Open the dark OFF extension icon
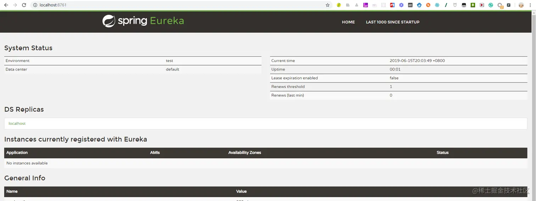 (410, 5)
